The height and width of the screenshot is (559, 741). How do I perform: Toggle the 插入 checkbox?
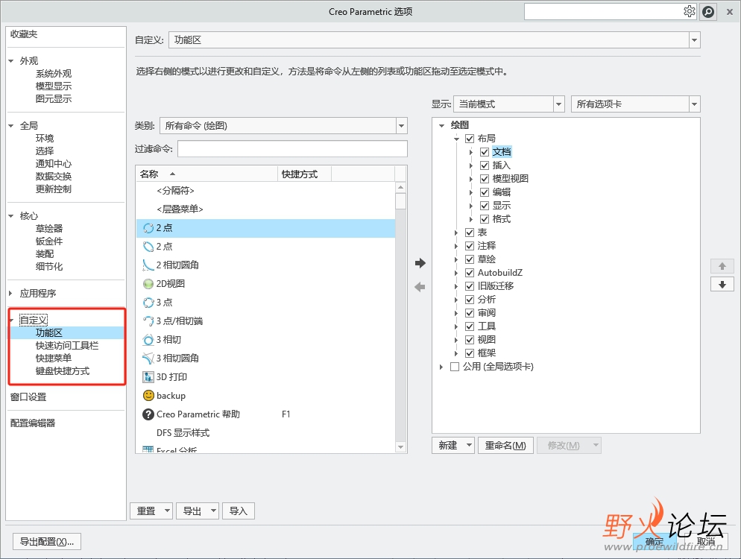pos(485,165)
